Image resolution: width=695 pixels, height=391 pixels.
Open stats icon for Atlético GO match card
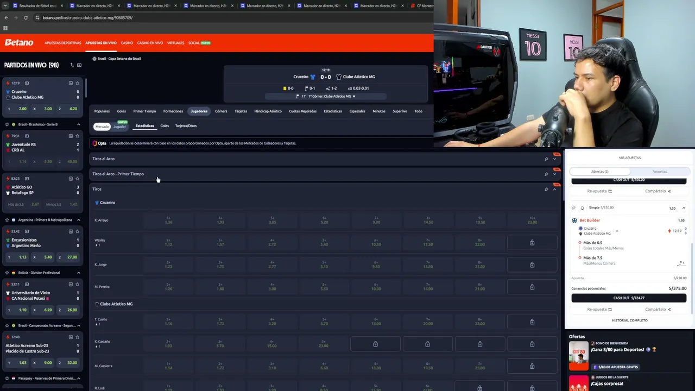71,179
